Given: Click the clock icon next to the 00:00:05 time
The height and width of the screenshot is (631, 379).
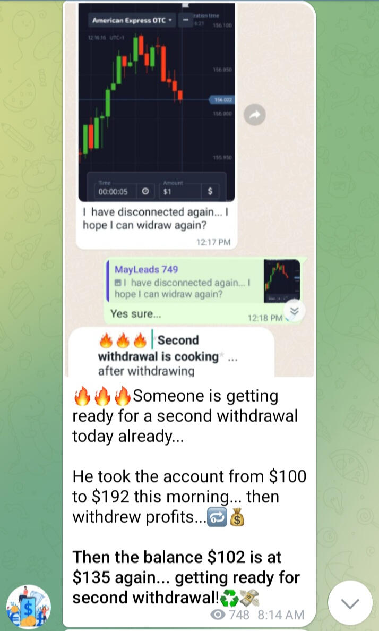Looking at the screenshot, I should tap(145, 192).
